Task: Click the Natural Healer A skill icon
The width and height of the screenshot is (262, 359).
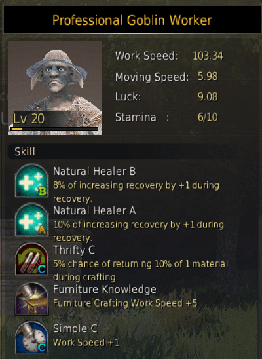Action: pyautogui.click(x=31, y=220)
